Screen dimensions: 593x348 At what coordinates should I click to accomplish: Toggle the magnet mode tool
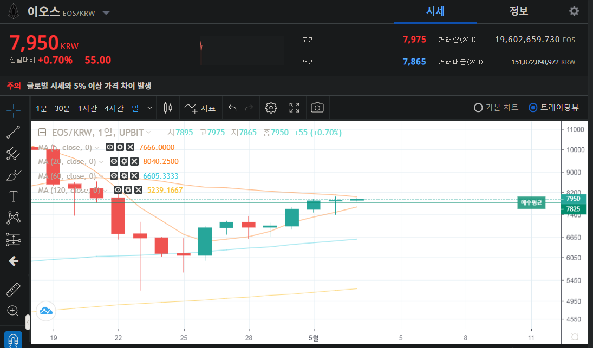pos(13,340)
